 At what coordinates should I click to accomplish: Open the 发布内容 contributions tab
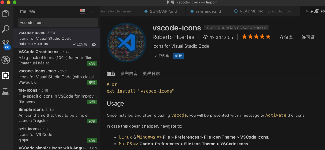pos(129,74)
